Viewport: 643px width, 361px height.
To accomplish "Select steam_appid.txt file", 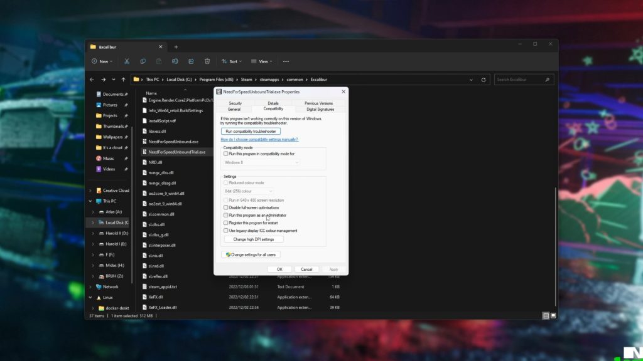I will point(163,287).
